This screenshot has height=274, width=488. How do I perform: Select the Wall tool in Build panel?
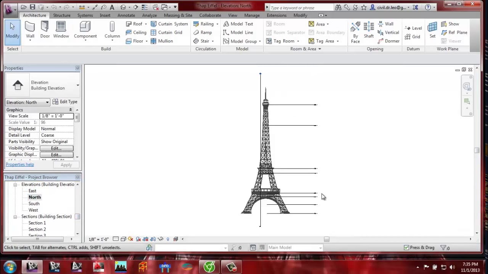tap(30, 30)
